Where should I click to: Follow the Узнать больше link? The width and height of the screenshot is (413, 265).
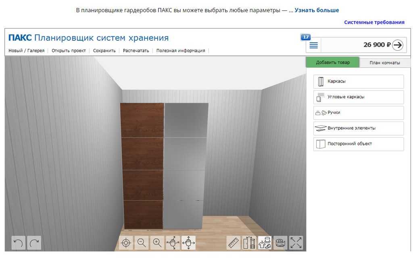[317, 10]
